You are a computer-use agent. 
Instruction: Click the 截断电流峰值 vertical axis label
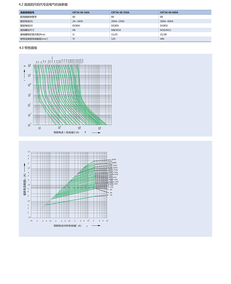(25, 184)
